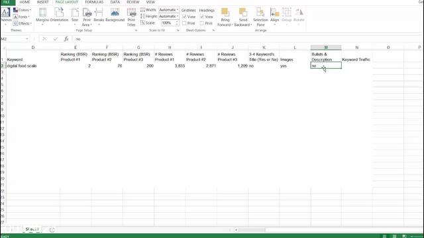The image size is (424, 238).
Task: Open the Margins options
Action: [x=42, y=17]
